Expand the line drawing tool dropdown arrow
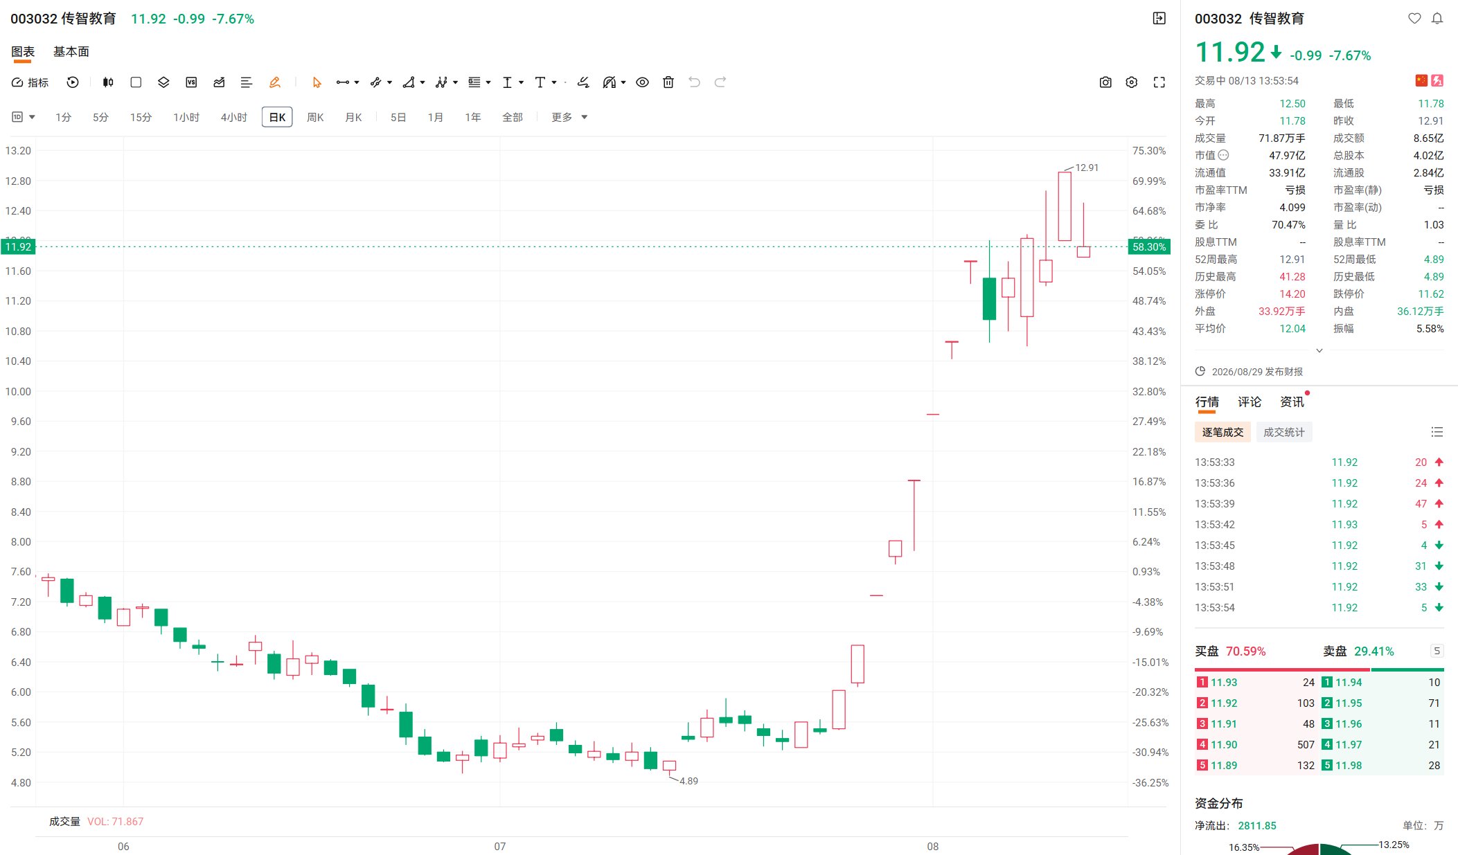This screenshot has width=1458, height=855. coord(357,82)
